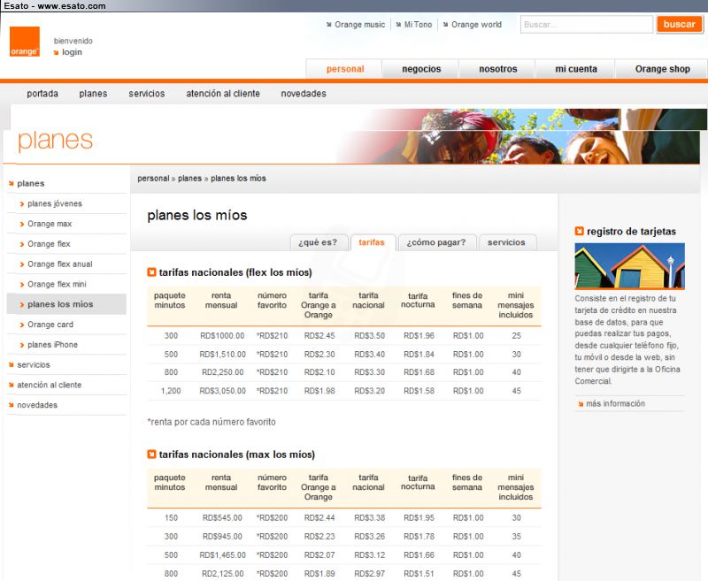This screenshot has height=581, width=708.
Task: Click the RD$1,465.00 renta mensual cell
Action: [223, 555]
